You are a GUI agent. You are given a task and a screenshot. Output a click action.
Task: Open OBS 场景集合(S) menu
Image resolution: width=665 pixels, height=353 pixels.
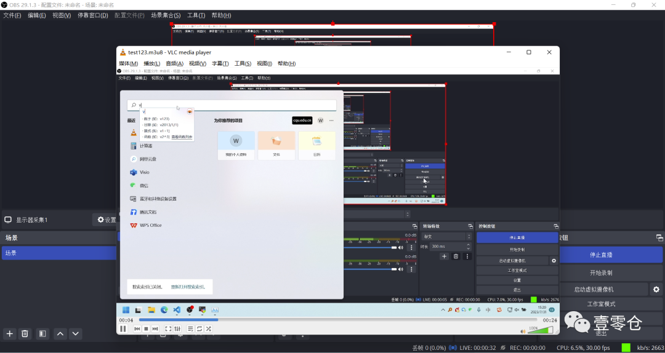166,15
